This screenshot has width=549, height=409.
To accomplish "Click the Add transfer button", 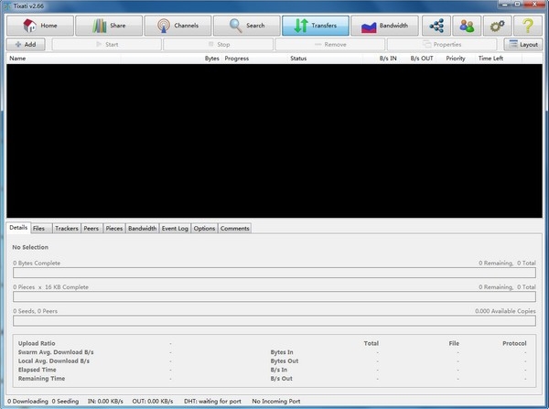I will click(26, 44).
